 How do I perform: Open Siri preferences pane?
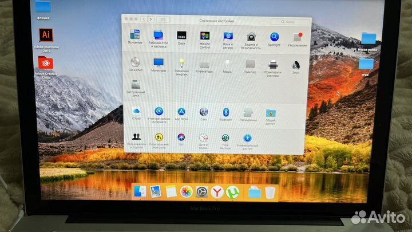pos(181,137)
